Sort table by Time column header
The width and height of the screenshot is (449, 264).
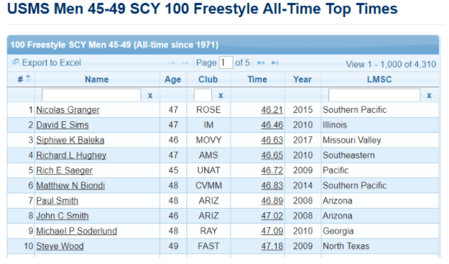pos(257,79)
